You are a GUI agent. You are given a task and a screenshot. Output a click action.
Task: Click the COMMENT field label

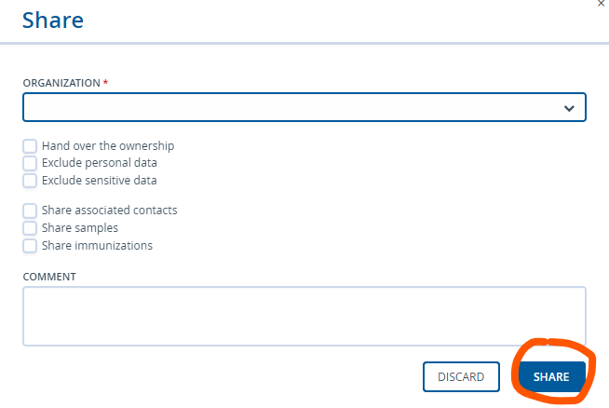pyautogui.click(x=49, y=277)
